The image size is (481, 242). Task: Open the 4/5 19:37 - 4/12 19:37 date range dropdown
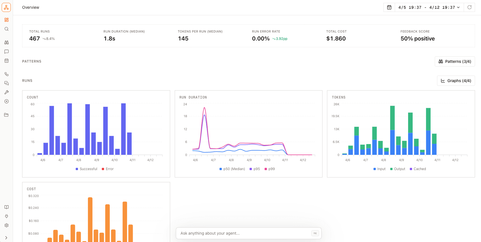[429, 7]
